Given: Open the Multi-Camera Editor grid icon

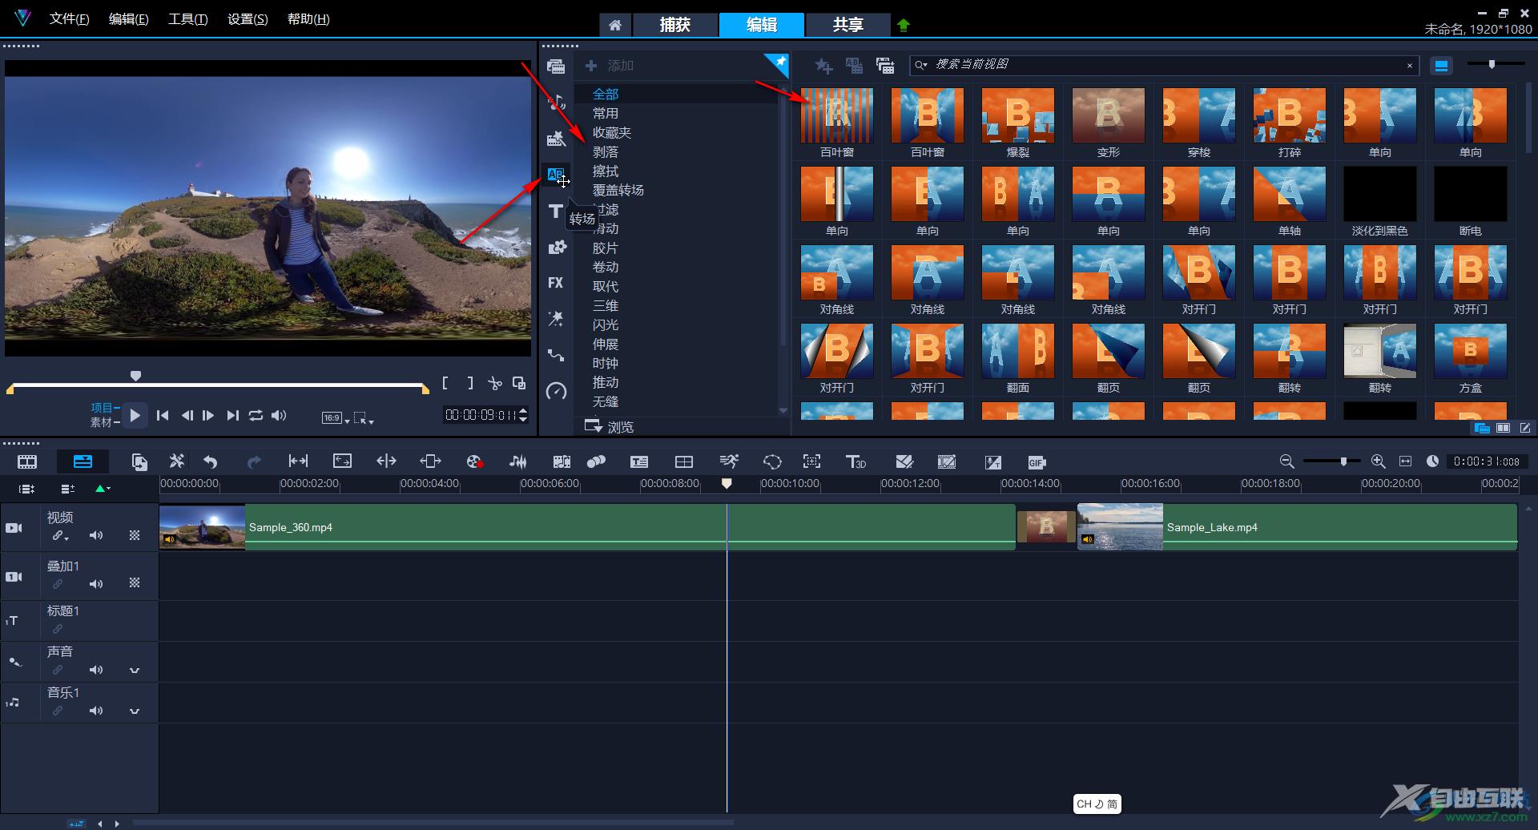Looking at the screenshot, I should [x=684, y=461].
